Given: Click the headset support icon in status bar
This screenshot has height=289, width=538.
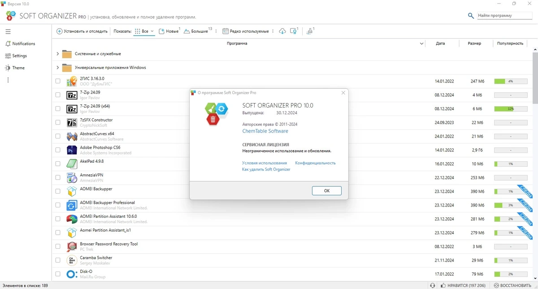Looking at the screenshot, I should click(432, 285).
